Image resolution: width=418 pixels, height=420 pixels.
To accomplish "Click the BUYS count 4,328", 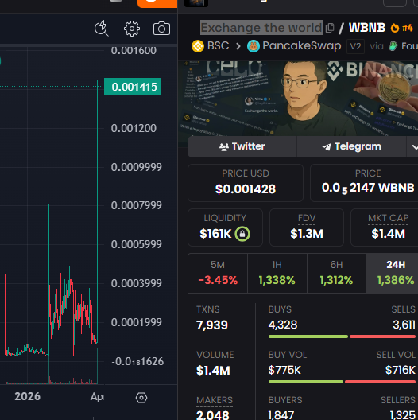I will (283, 325).
